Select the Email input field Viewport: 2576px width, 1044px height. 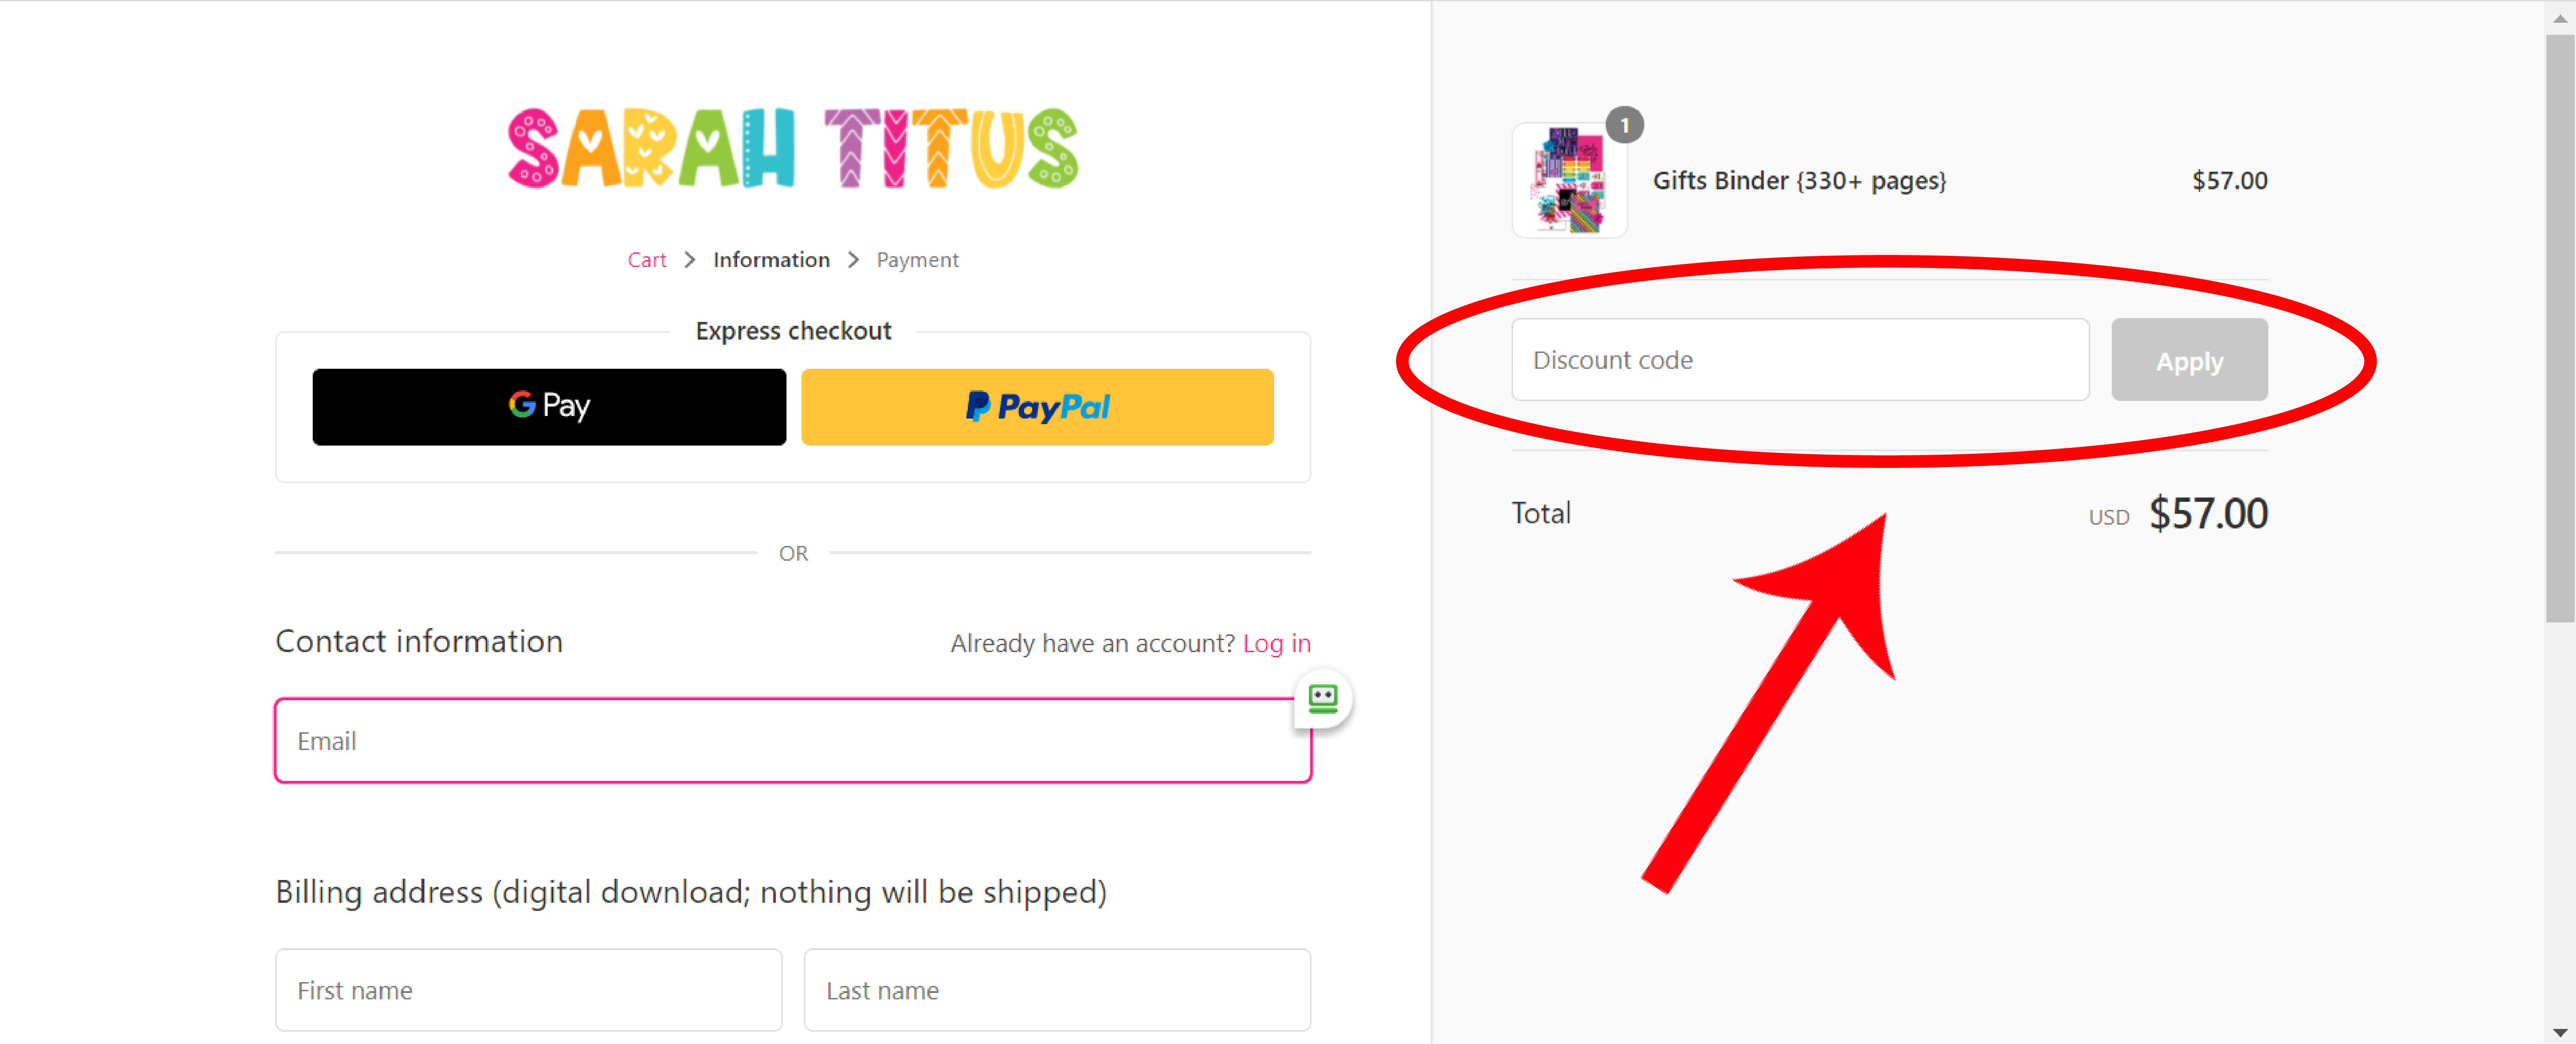795,741
